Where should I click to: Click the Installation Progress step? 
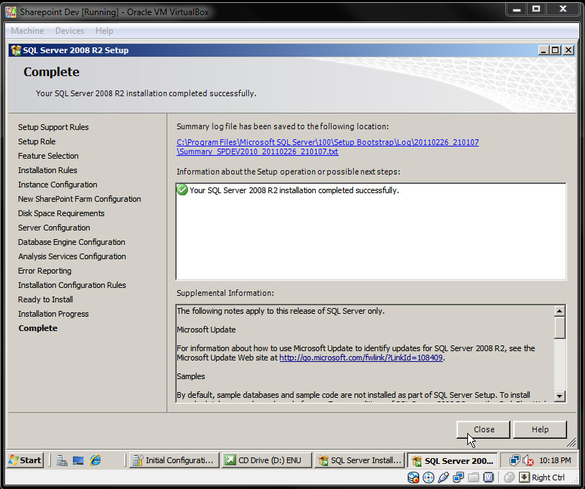[53, 314]
